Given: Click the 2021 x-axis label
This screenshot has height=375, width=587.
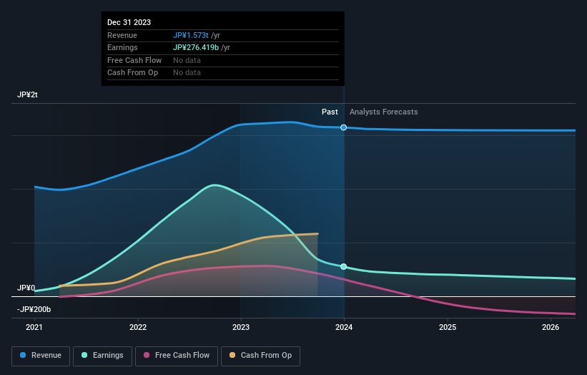Looking at the screenshot, I should pos(34,327).
